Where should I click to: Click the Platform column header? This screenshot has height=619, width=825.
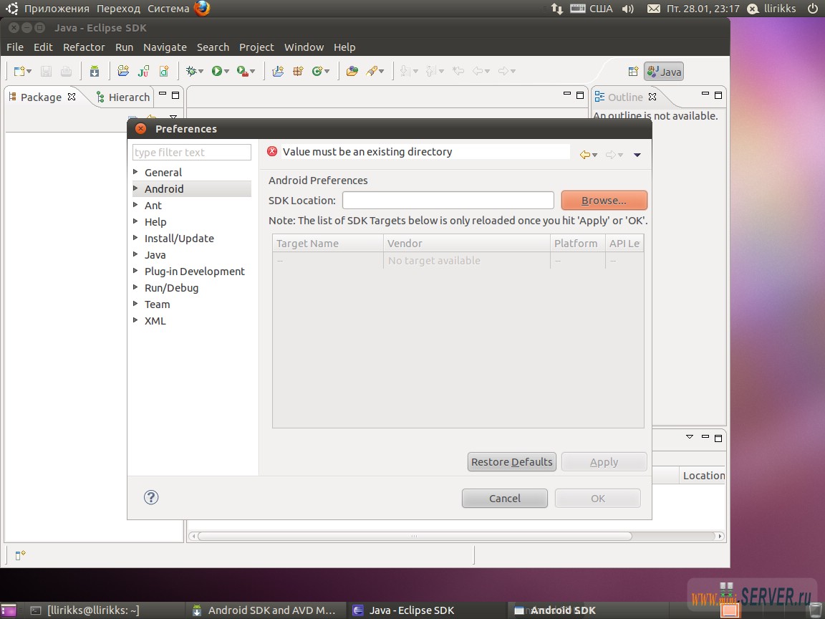pyautogui.click(x=578, y=243)
